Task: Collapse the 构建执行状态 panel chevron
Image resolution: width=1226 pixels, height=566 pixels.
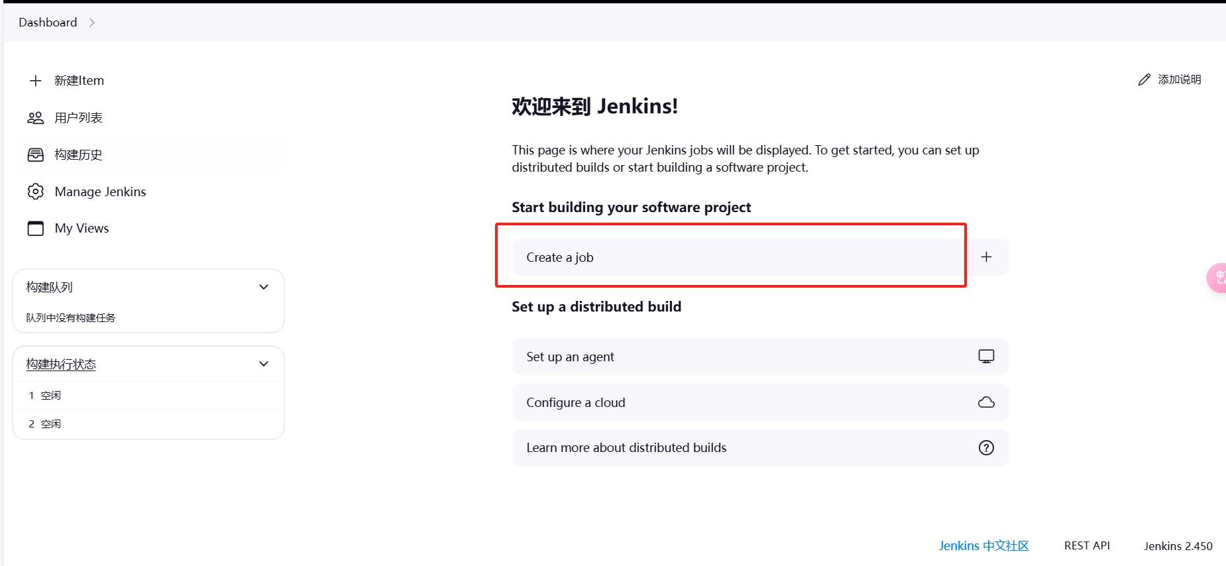Action: (264, 364)
